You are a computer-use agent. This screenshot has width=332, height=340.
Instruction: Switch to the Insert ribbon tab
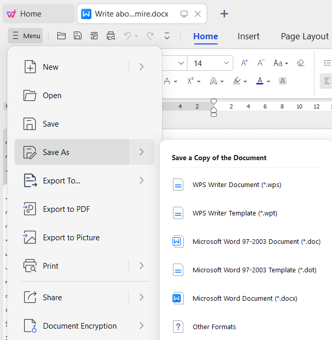[x=248, y=36]
